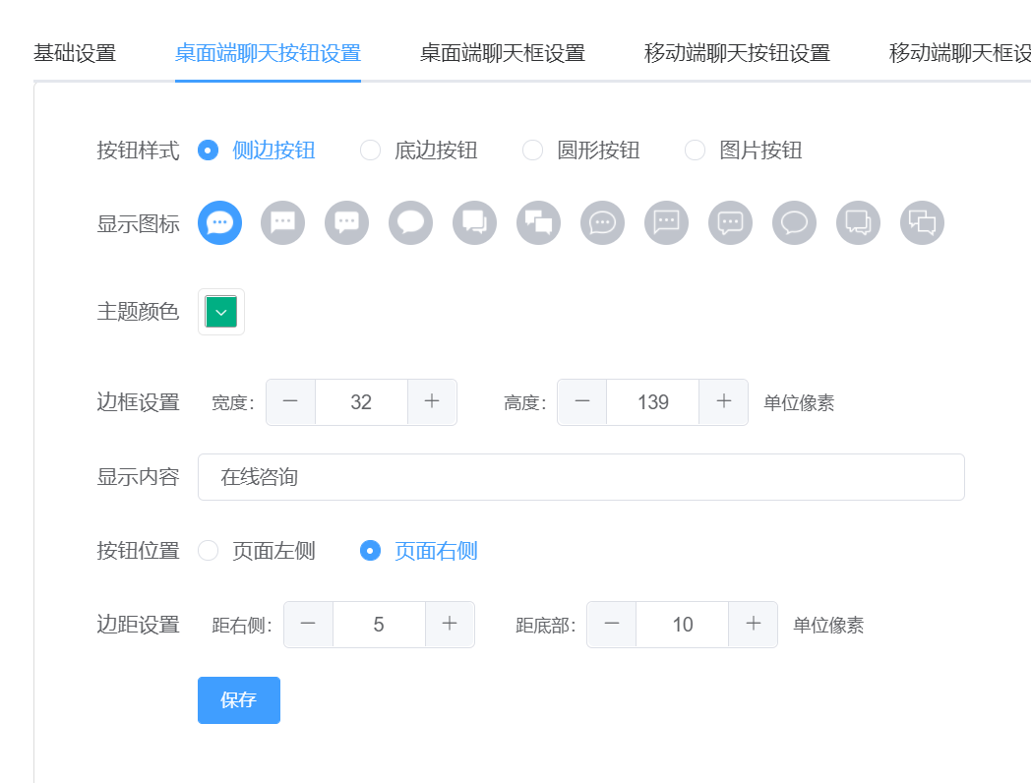Switch to the 基础设置 tab

pyautogui.click(x=75, y=53)
